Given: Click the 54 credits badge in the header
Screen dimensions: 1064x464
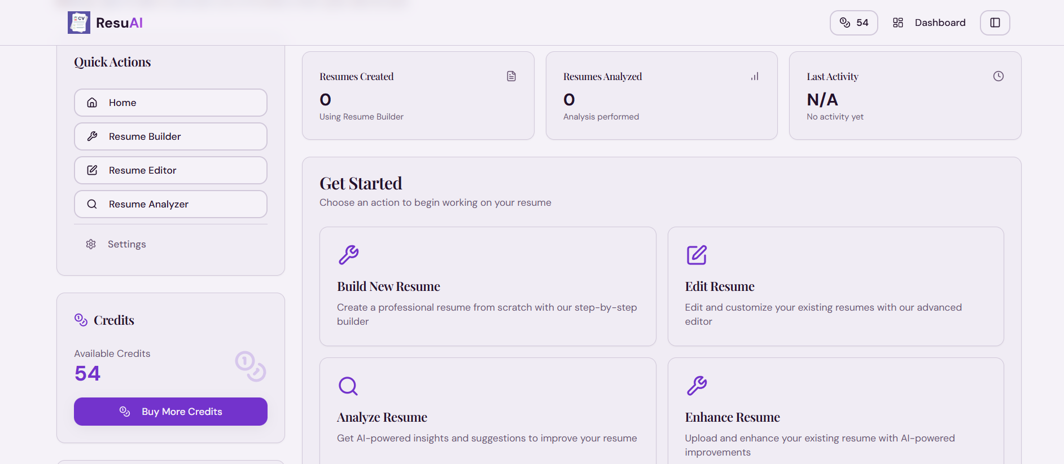Looking at the screenshot, I should point(853,23).
